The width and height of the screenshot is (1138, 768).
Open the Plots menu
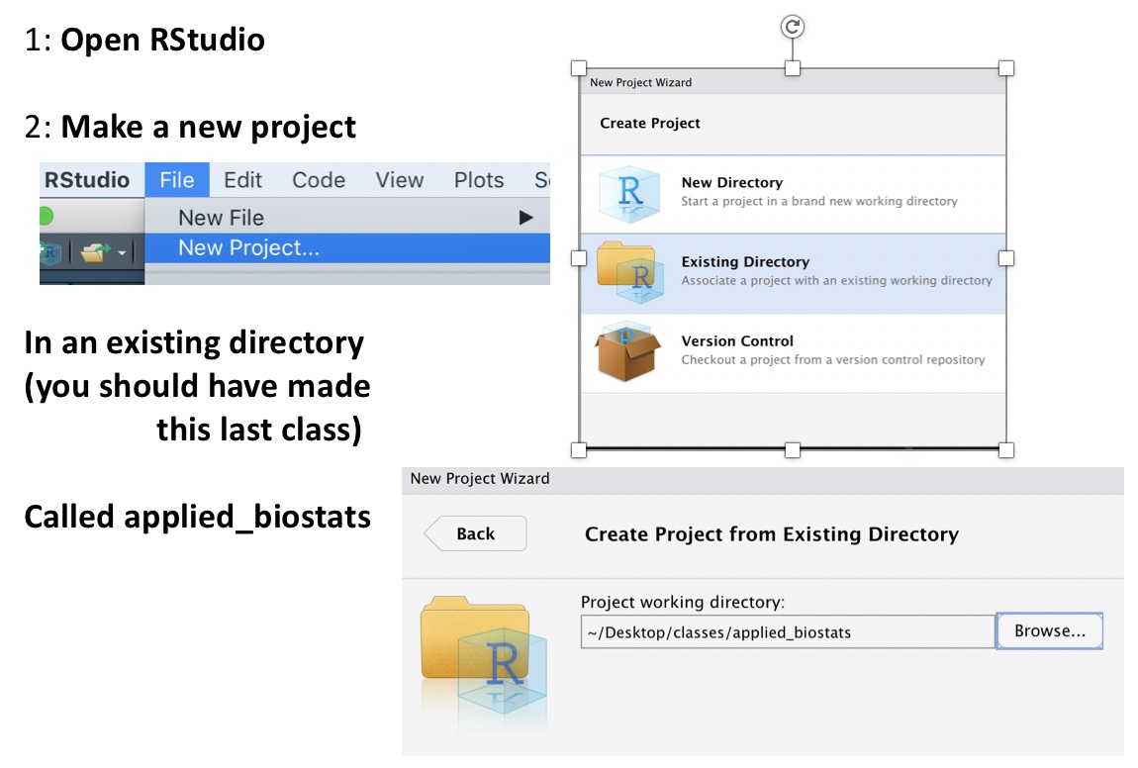point(479,180)
